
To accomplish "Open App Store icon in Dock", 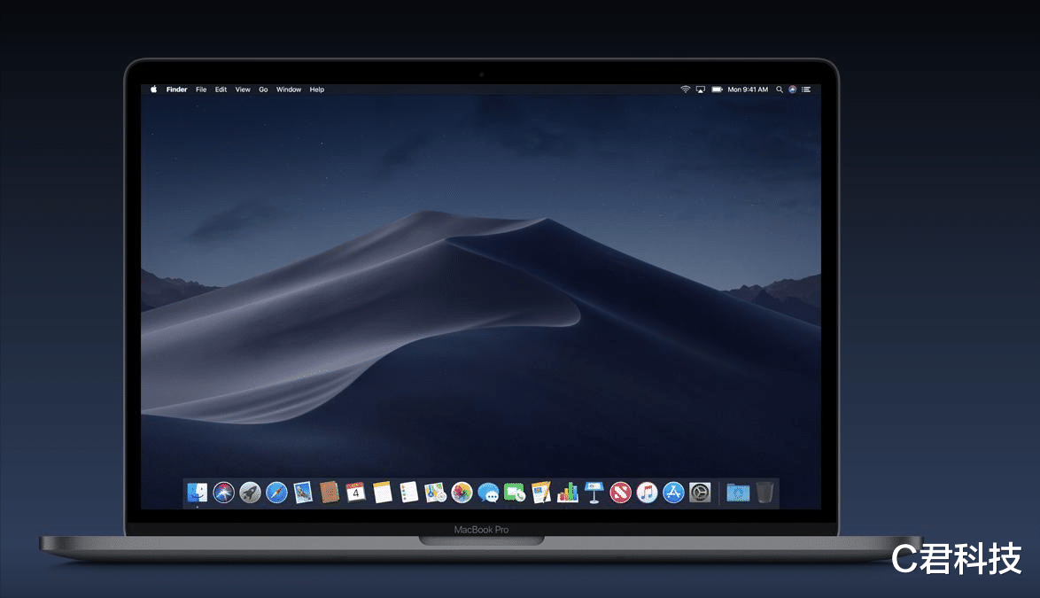I will pyautogui.click(x=673, y=493).
